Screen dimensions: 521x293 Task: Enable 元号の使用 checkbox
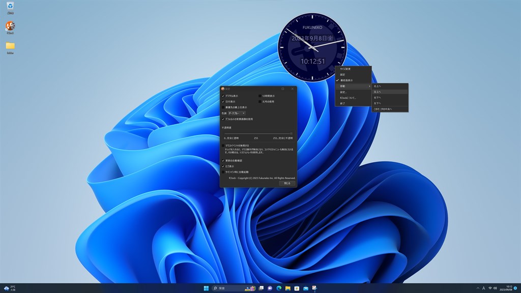tap(260, 102)
